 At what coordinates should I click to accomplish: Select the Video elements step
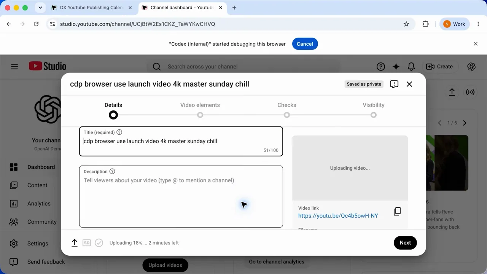coord(200,110)
